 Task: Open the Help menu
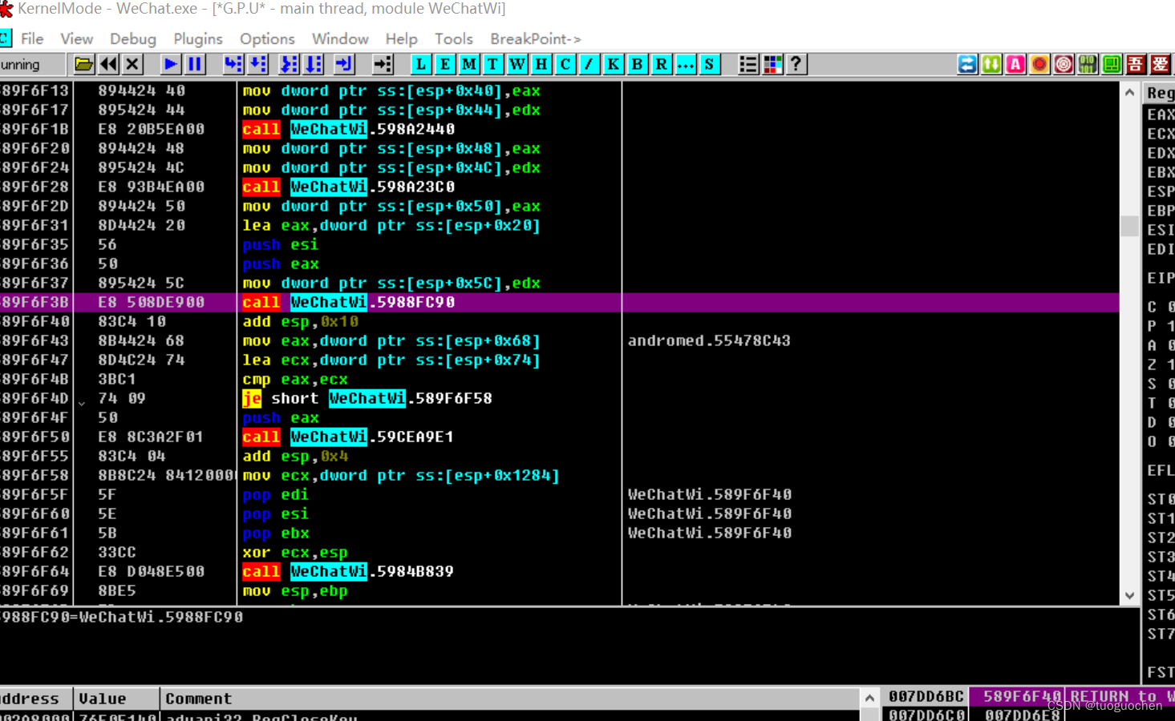click(x=401, y=38)
